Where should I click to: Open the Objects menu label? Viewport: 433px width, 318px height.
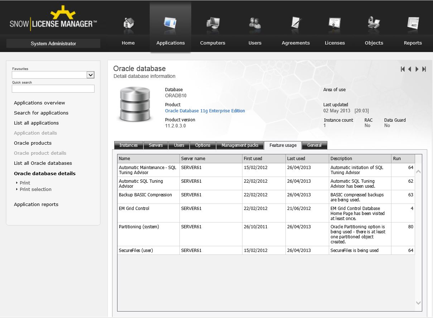374,43
